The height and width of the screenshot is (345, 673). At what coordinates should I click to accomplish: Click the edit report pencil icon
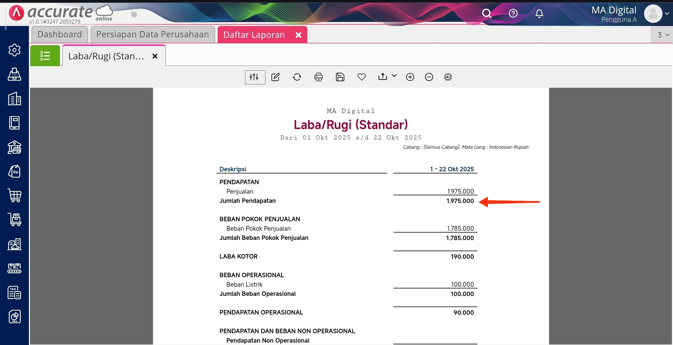[275, 77]
